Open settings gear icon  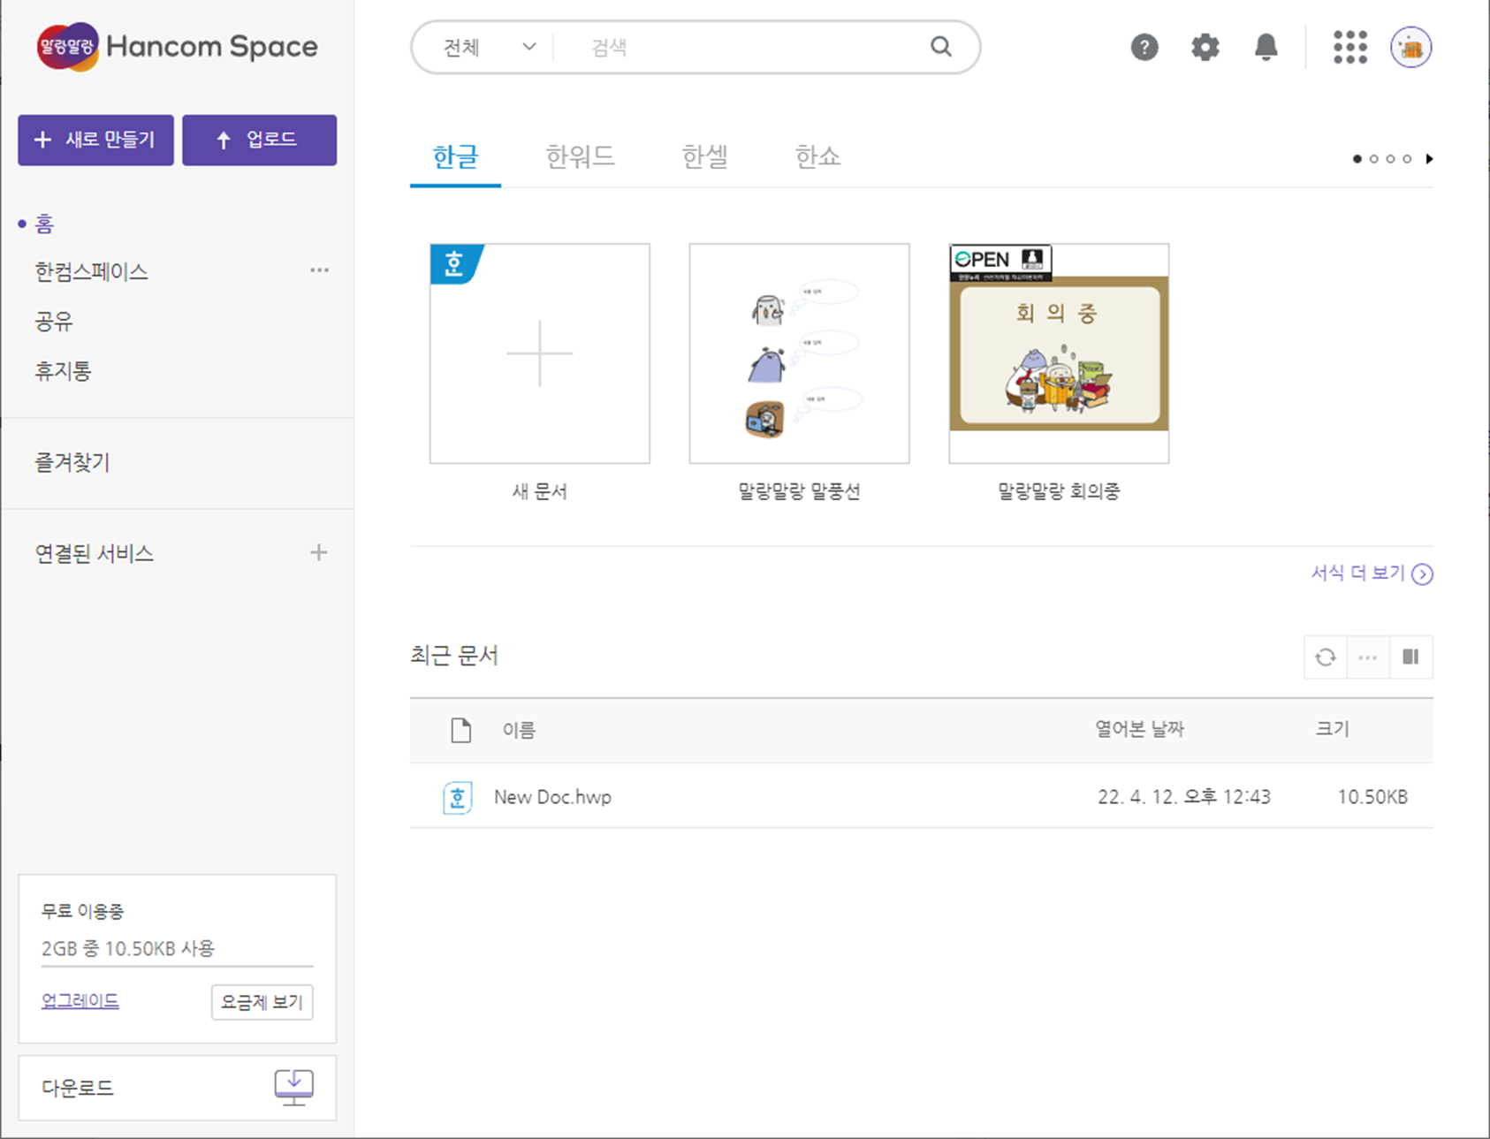click(x=1205, y=47)
